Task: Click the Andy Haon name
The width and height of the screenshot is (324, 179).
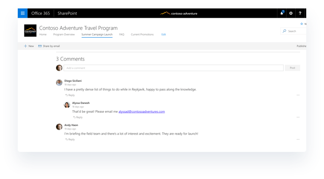Action: tap(71, 125)
